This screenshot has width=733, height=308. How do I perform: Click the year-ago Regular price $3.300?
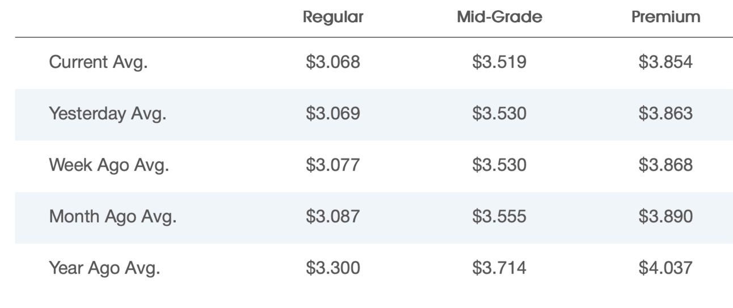(x=333, y=268)
